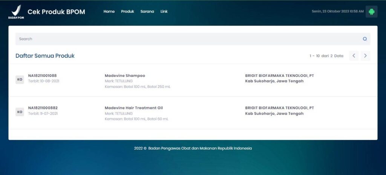Click KO badge for Madevine Shampoo

(20, 80)
